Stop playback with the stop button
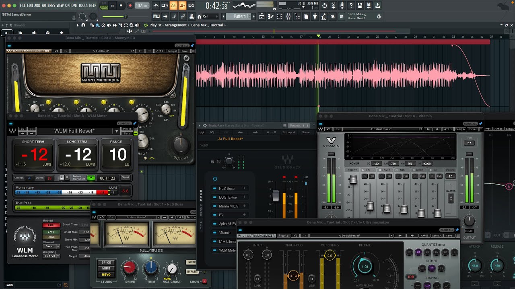Screen dimensions: 515x289 [x=121, y=6]
